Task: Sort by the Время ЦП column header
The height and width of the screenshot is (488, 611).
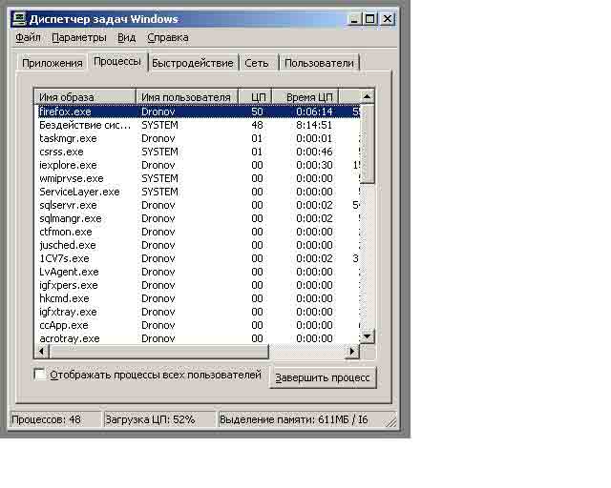Action: tap(305, 97)
